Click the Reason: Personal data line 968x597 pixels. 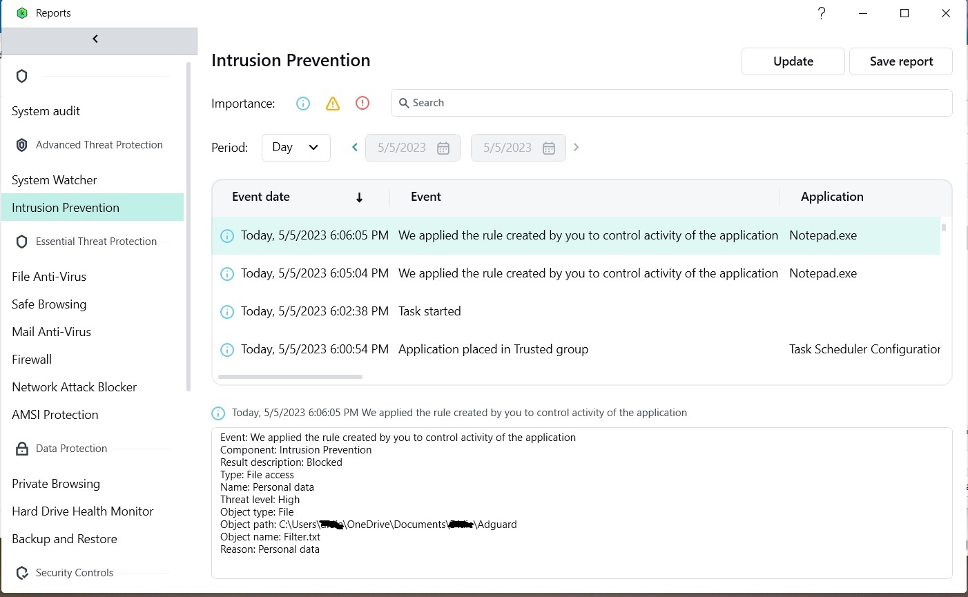point(270,549)
